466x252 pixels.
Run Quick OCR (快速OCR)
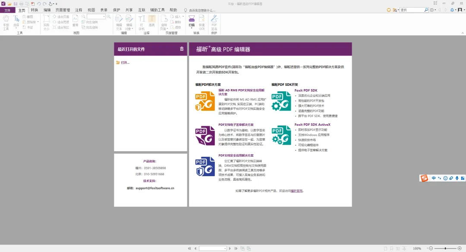pos(202,22)
